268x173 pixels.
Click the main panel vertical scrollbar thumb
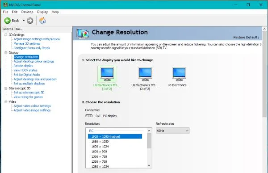[264, 74]
